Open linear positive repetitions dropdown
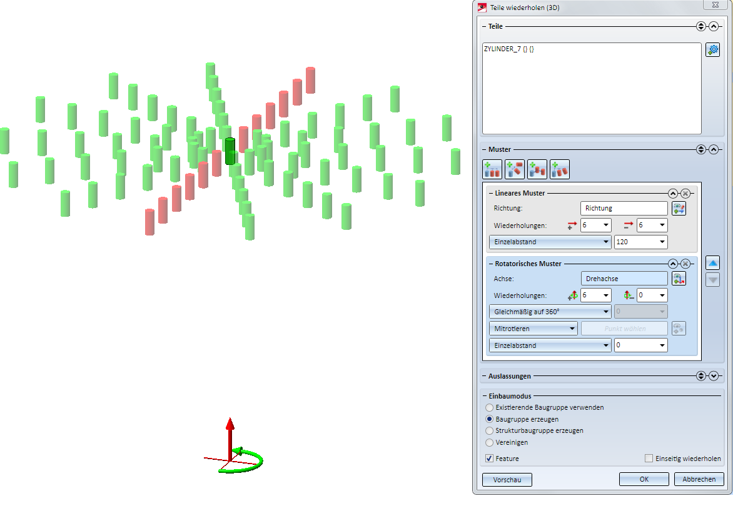 (606, 225)
